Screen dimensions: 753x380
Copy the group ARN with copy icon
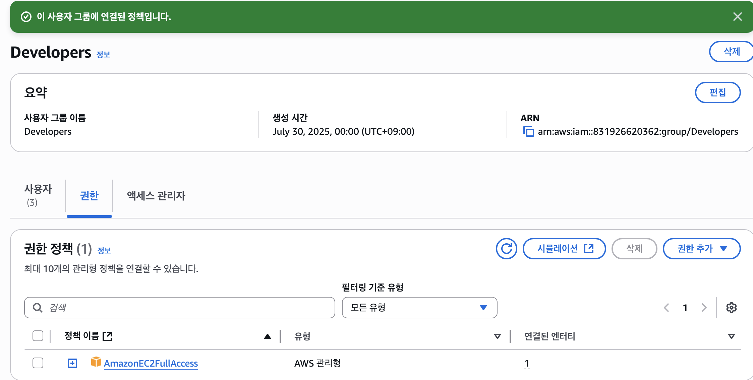[528, 131]
